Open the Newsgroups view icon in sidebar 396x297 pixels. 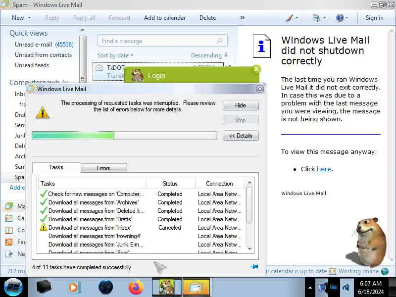click(x=9, y=253)
